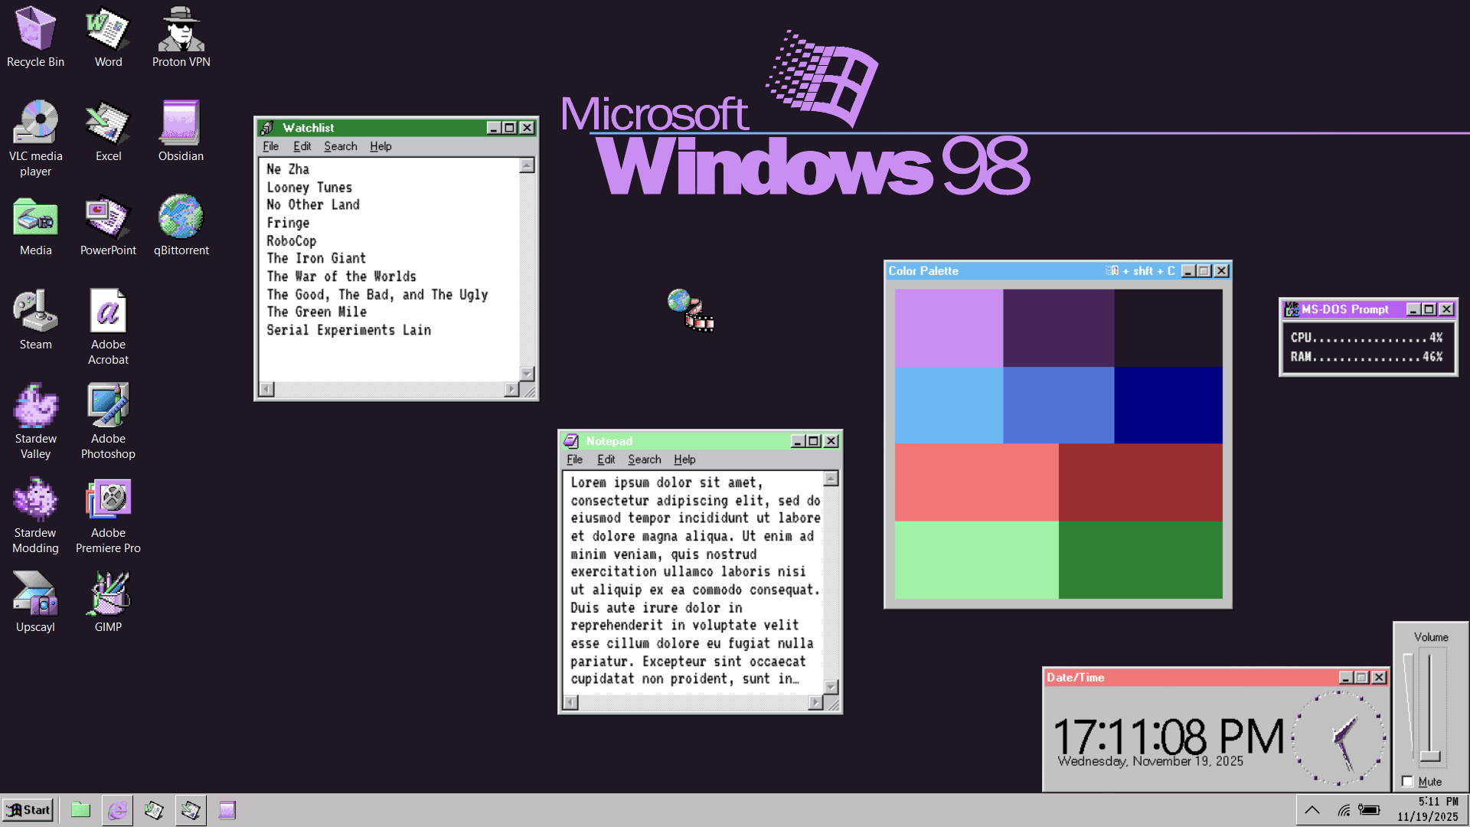
Task: Toggle the Mute checkbox in Volume
Action: [1407, 781]
